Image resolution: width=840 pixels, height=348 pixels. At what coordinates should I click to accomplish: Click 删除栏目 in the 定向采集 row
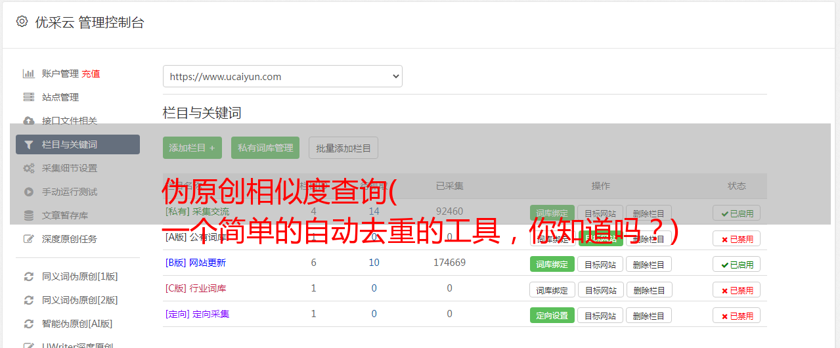coord(649,316)
